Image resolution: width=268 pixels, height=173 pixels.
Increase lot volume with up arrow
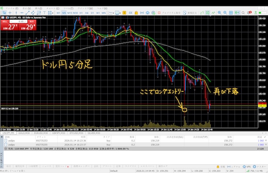pos(26,21)
